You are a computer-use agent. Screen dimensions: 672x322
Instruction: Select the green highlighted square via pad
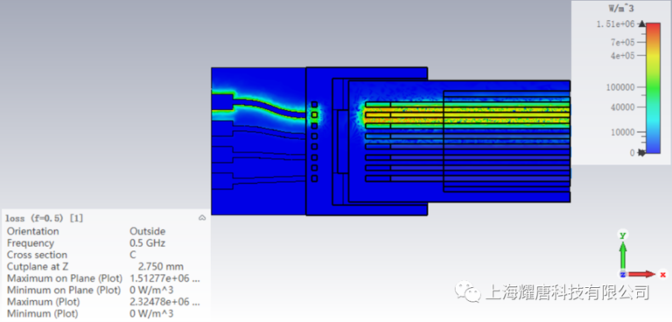point(314,115)
